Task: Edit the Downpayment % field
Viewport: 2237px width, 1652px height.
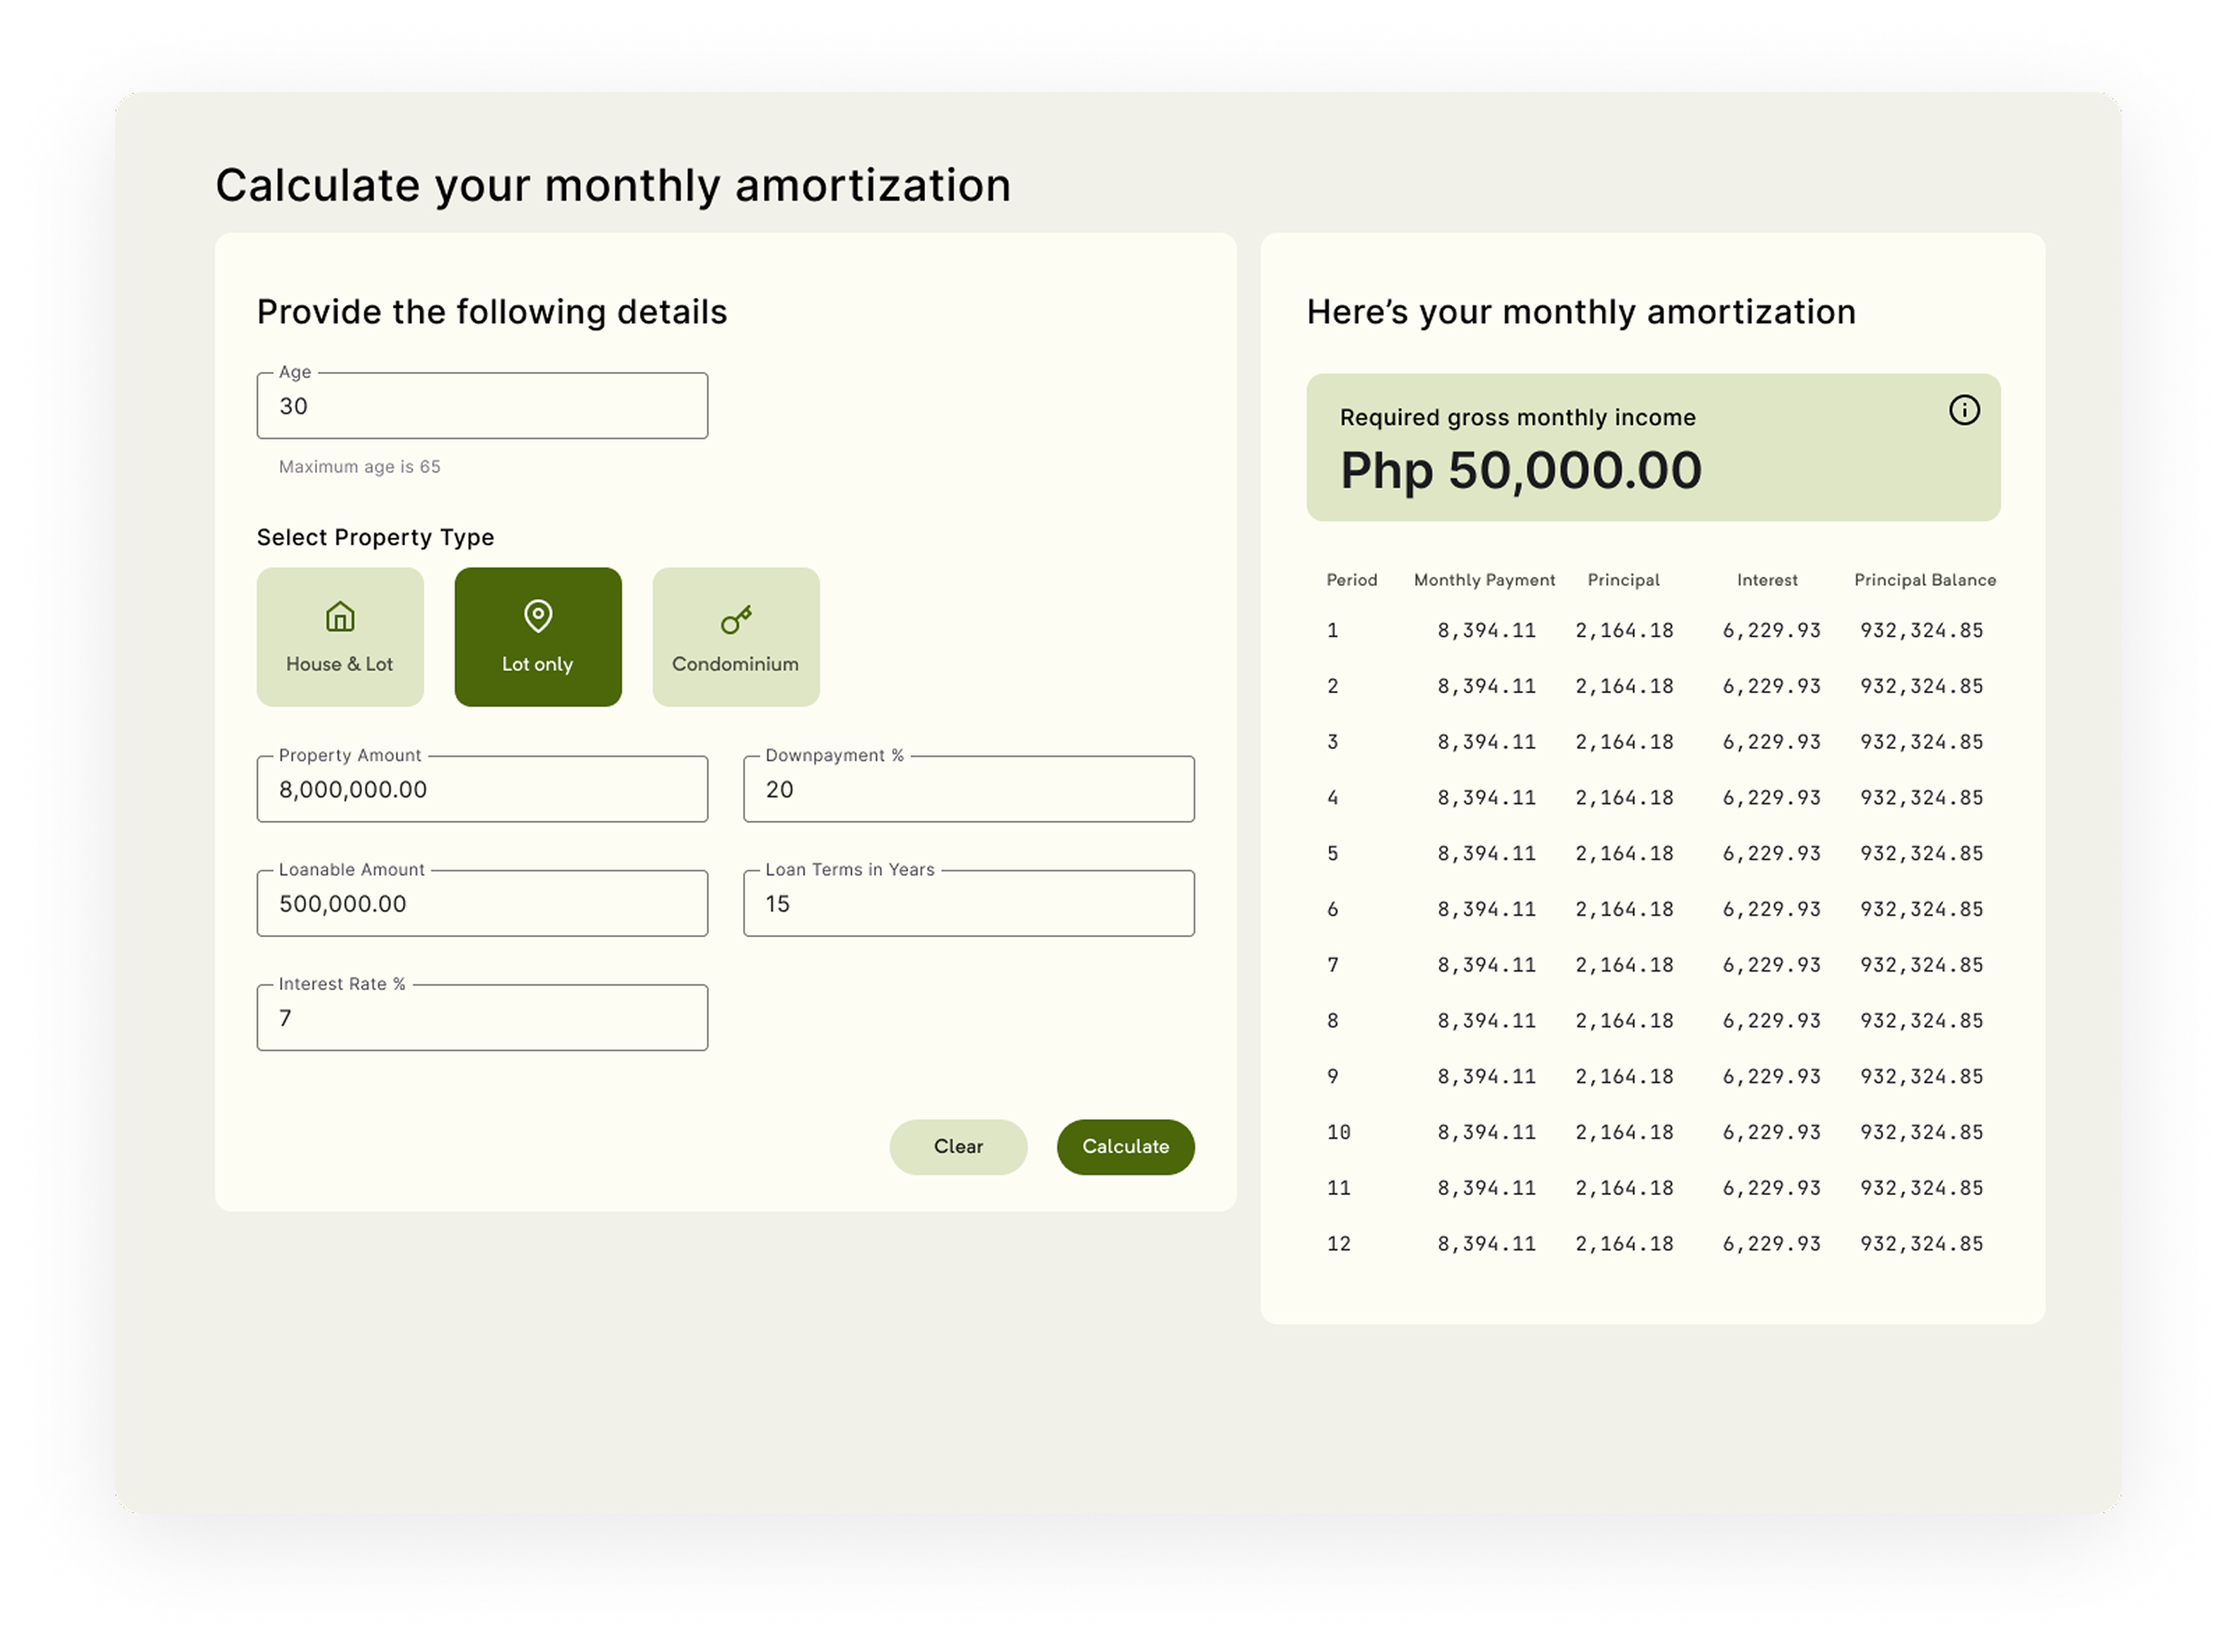Action: [x=968, y=790]
